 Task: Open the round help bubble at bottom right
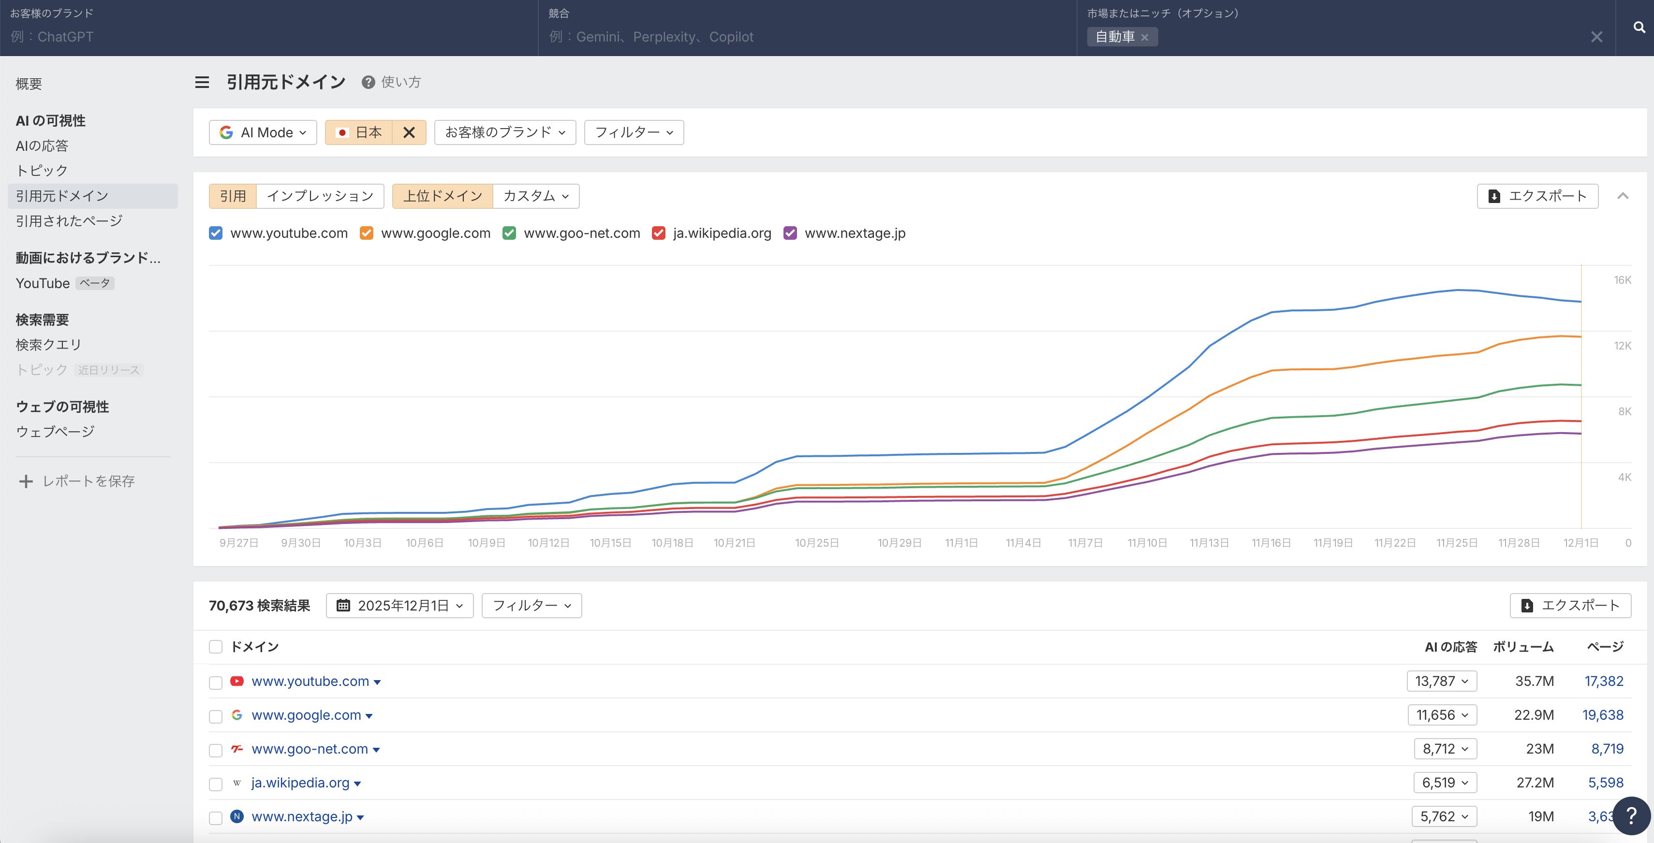1631,816
